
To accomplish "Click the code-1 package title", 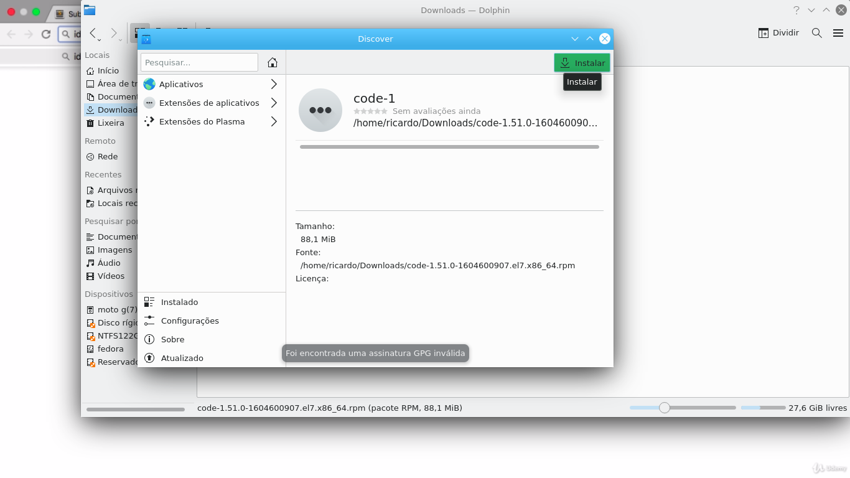I will click(x=374, y=98).
